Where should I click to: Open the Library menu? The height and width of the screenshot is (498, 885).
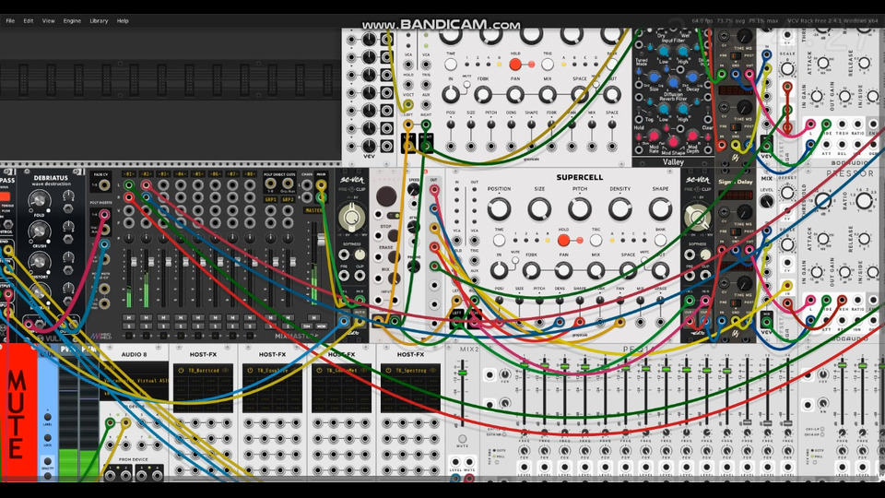coord(99,21)
